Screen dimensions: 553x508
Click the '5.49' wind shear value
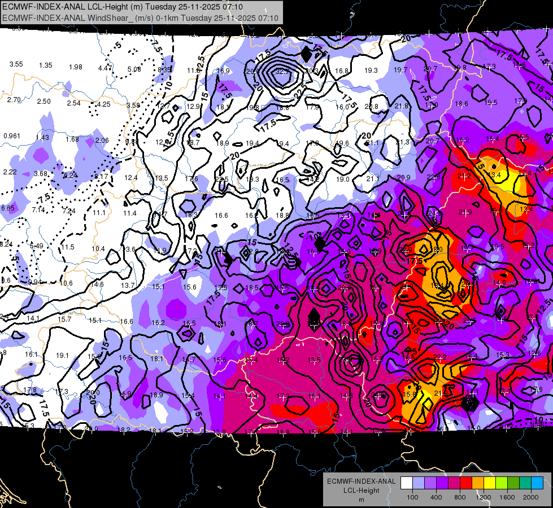pyautogui.click(x=37, y=246)
